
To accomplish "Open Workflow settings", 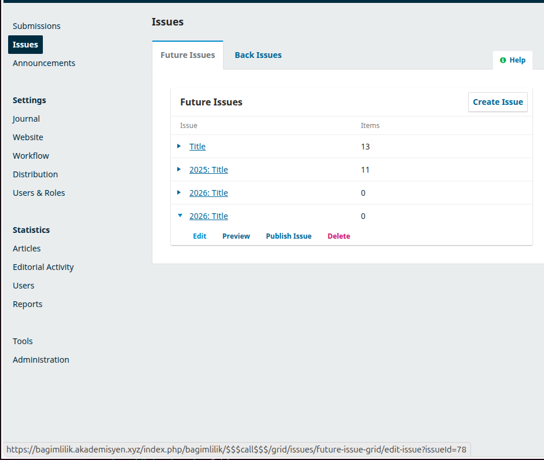I will pos(31,156).
